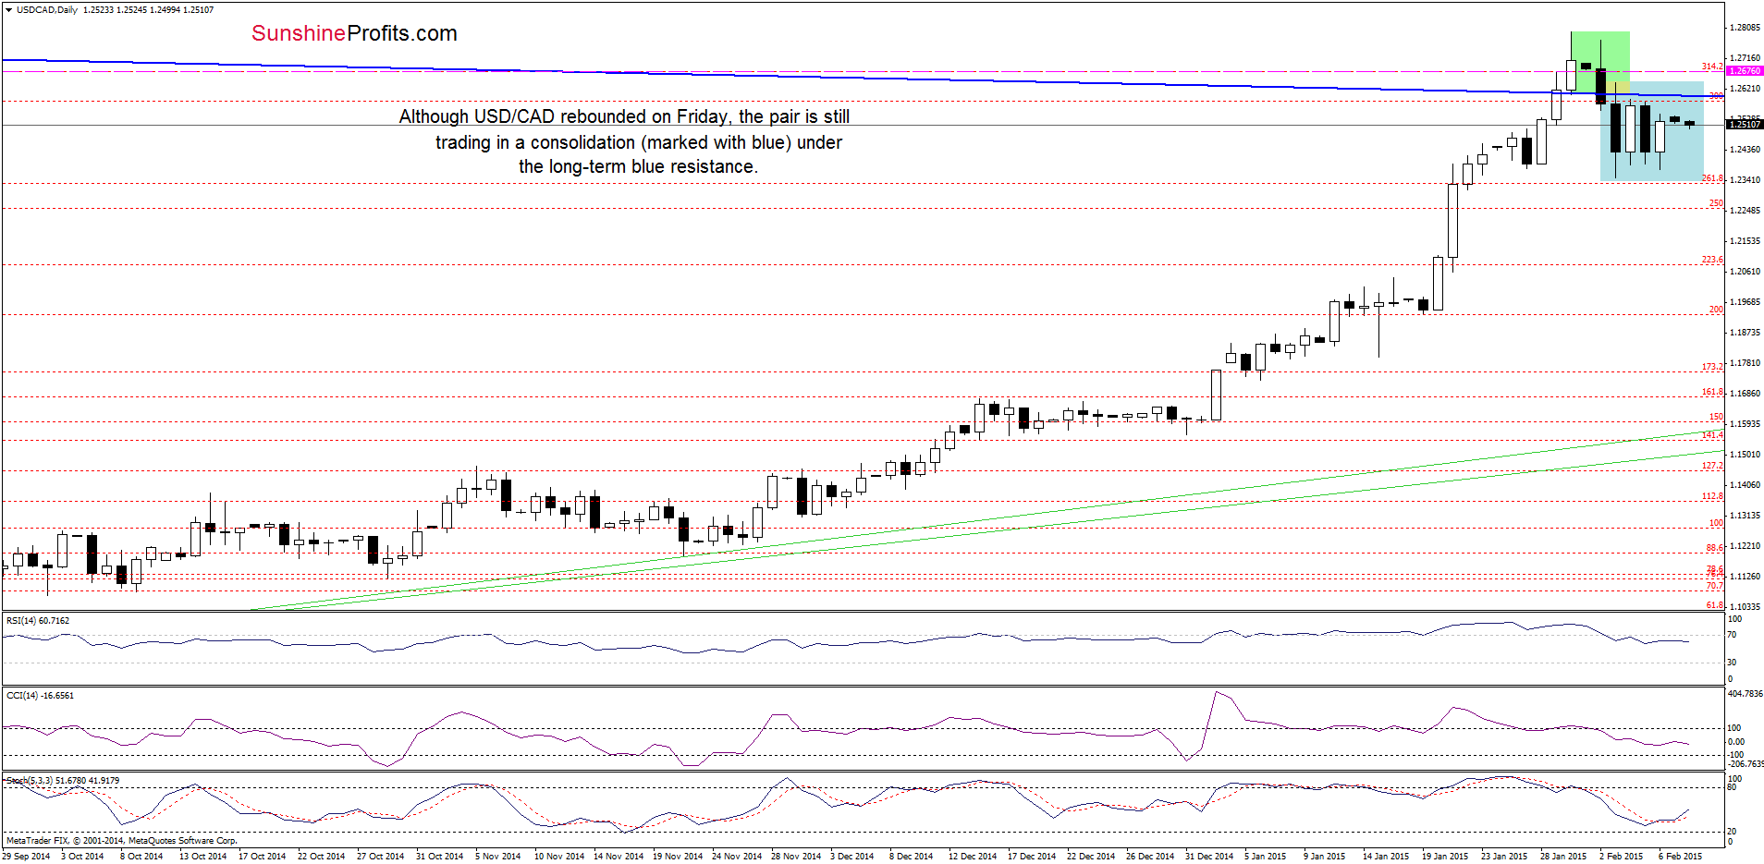Select the green rectangle at the January high
Viewport: 1764px width, 864px height.
[1599, 61]
